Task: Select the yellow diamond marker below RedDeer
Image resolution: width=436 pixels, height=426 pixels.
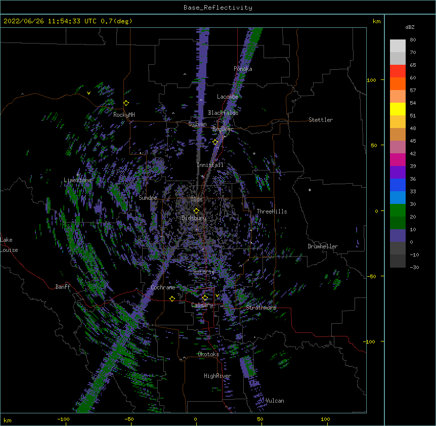Action: click(215, 142)
